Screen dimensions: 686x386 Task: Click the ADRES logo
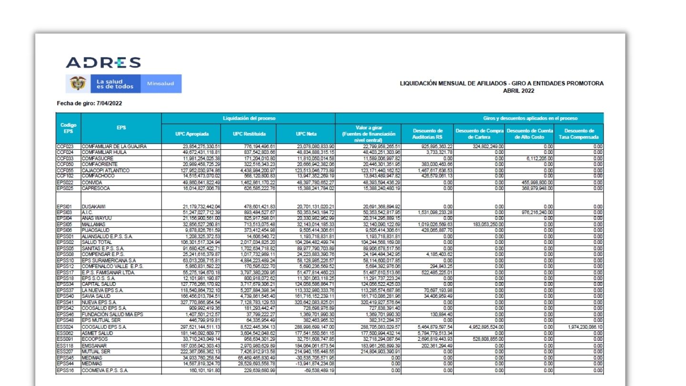pyautogui.click(x=103, y=62)
